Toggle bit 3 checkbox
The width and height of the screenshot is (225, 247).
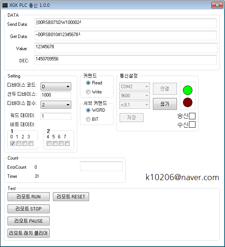pos(31,144)
